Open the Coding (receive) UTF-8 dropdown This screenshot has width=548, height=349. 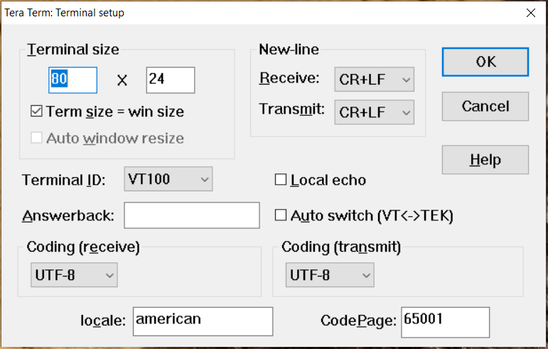click(x=74, y=275)
